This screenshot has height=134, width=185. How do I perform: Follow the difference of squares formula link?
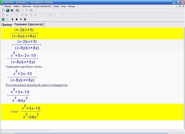(x=37, y=85)
